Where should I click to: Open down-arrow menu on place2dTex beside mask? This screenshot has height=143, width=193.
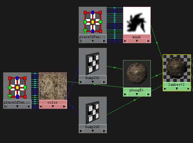pyautogui.click(x=93, y=41)
